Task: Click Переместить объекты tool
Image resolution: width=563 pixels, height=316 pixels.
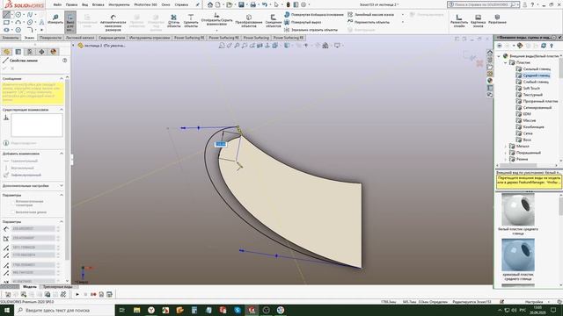Action: [x=369, y=22]
